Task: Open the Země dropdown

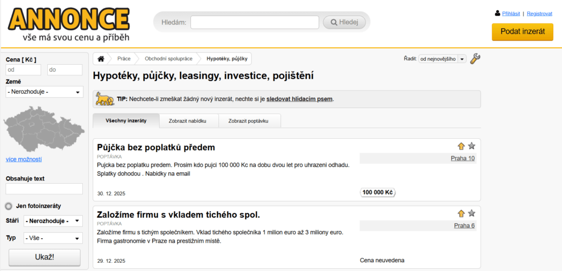Action: [x=44, y=92]
